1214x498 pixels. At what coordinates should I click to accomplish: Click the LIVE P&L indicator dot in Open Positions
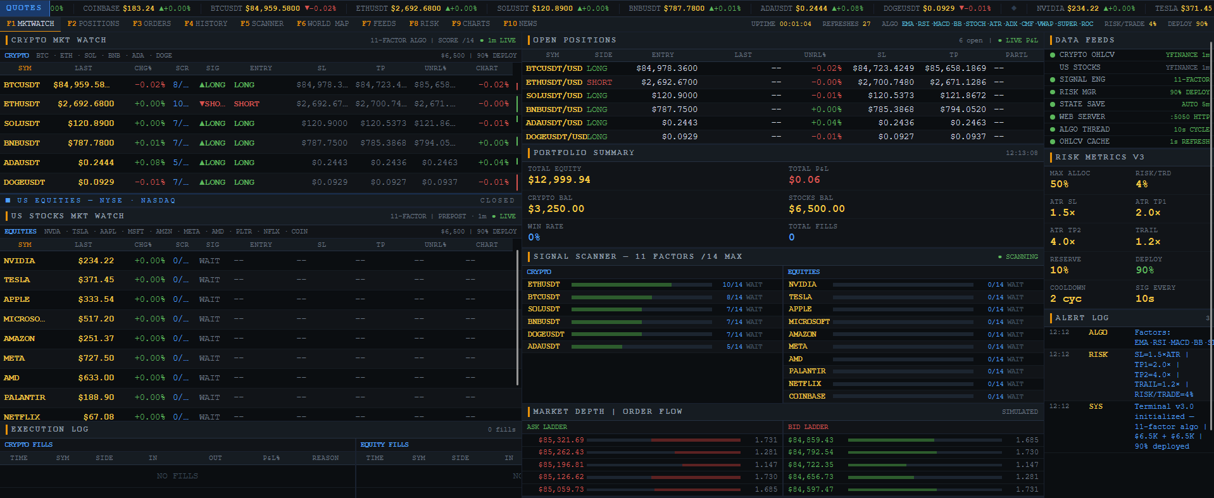[x=1000, y=40]
